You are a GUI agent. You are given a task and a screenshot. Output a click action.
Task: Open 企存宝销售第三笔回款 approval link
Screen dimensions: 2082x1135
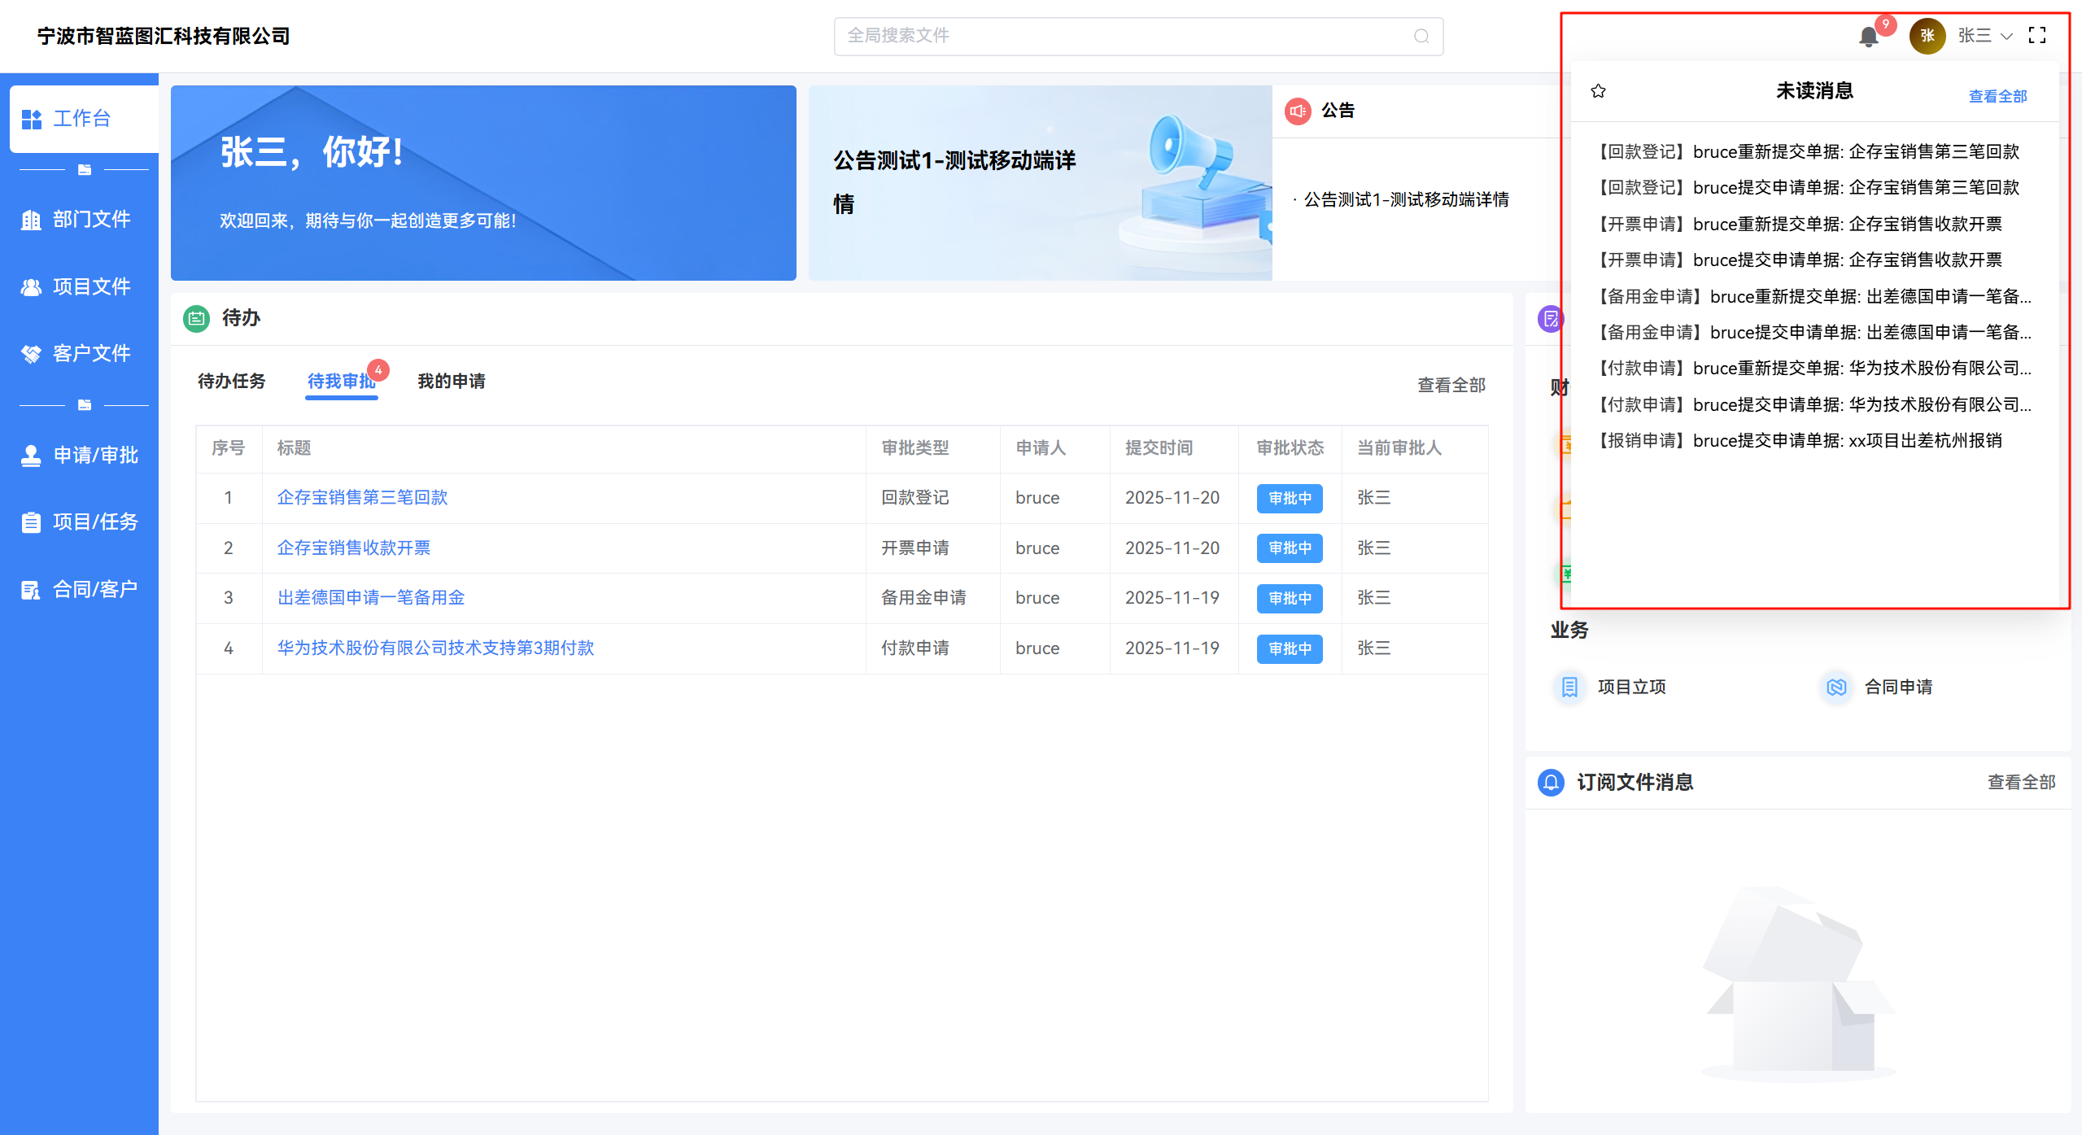[362, 497]
